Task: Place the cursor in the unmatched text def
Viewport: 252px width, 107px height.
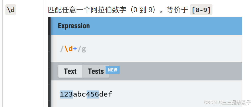Action: pyautogui.click(x=106, y=94)
